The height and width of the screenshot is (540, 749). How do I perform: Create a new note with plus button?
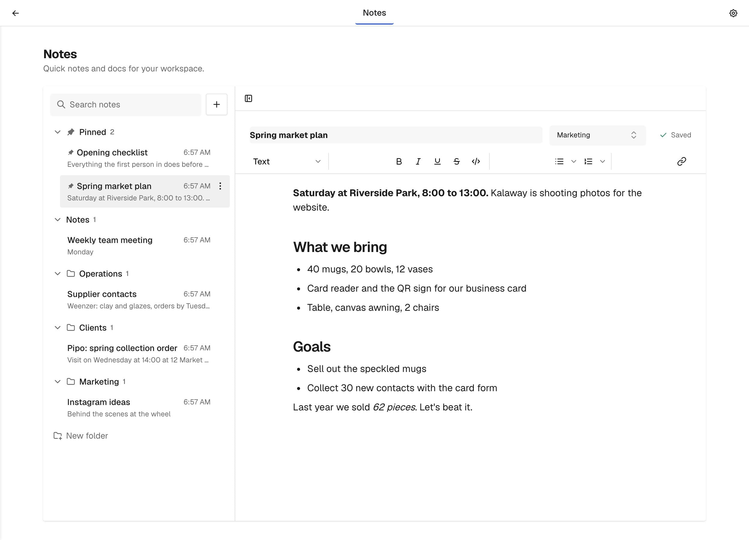point(216,104)
